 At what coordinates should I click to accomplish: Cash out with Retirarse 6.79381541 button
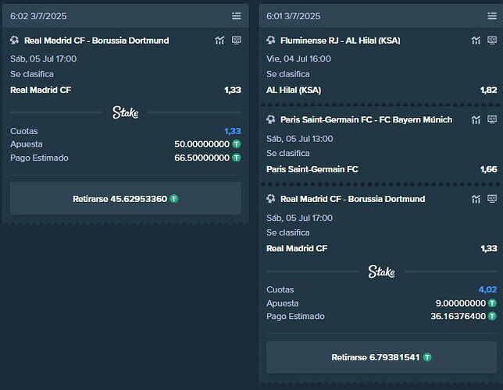point(381,357)
